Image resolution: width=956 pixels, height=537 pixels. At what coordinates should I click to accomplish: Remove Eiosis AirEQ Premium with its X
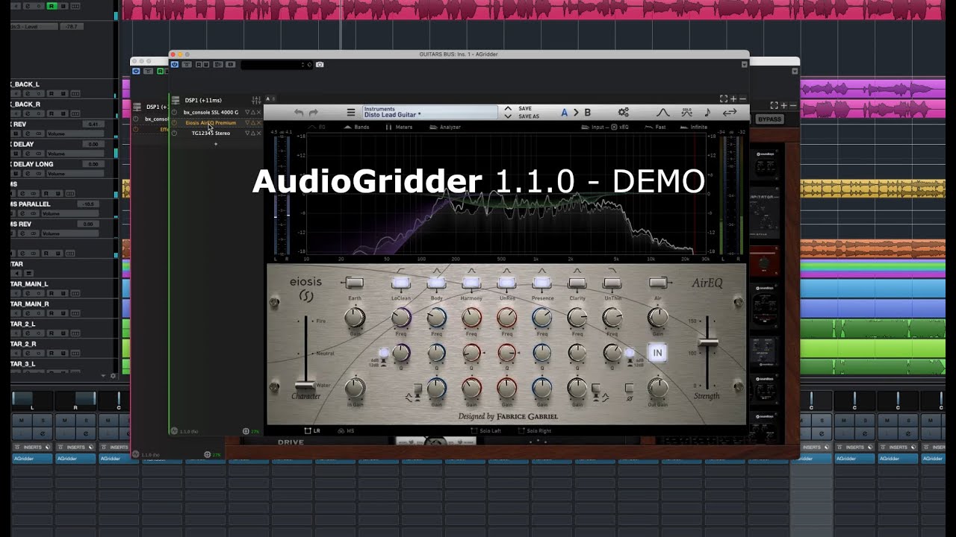coord(259,122)
